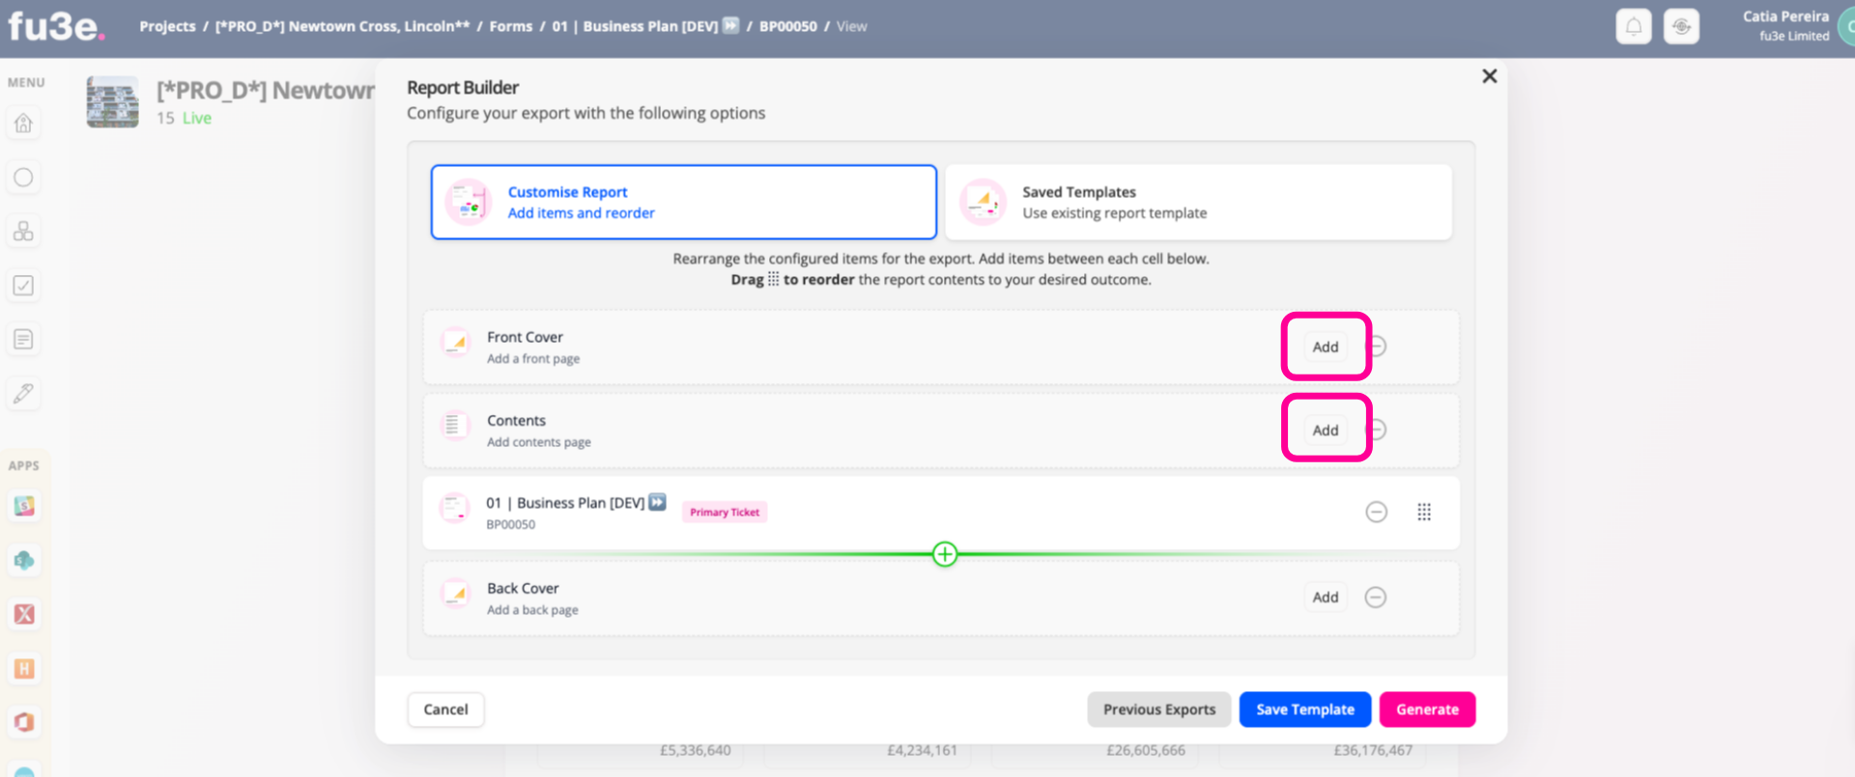Viewport: 1855px width, 777px height.
Task: Select the Customise Report tab
Action: coord(684,202)
